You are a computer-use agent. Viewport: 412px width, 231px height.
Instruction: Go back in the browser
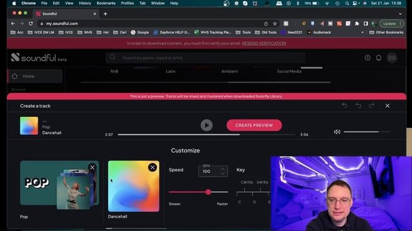(x=13, y=24)
